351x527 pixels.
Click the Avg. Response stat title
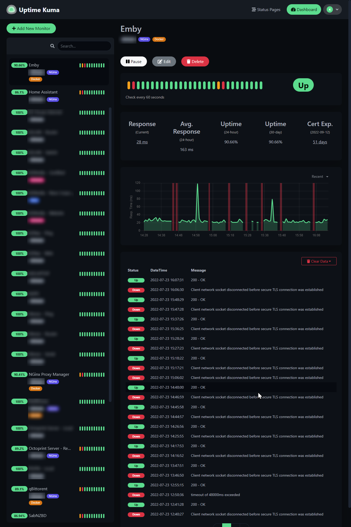tap(187, 128)
